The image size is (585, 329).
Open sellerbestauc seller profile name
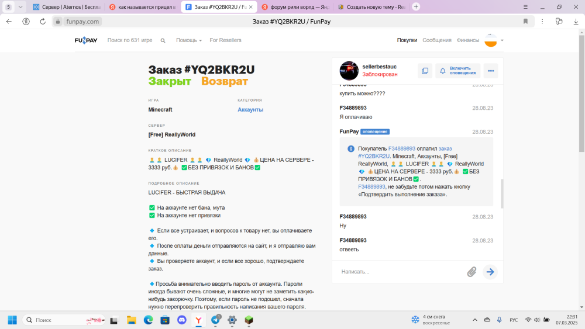pos(380,67)
